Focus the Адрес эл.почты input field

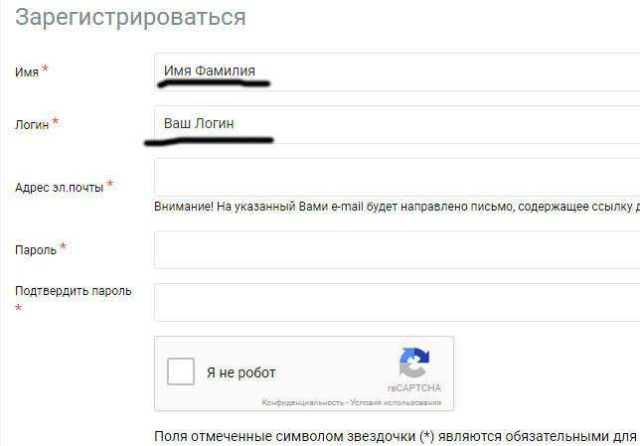[x=398, y=177]
